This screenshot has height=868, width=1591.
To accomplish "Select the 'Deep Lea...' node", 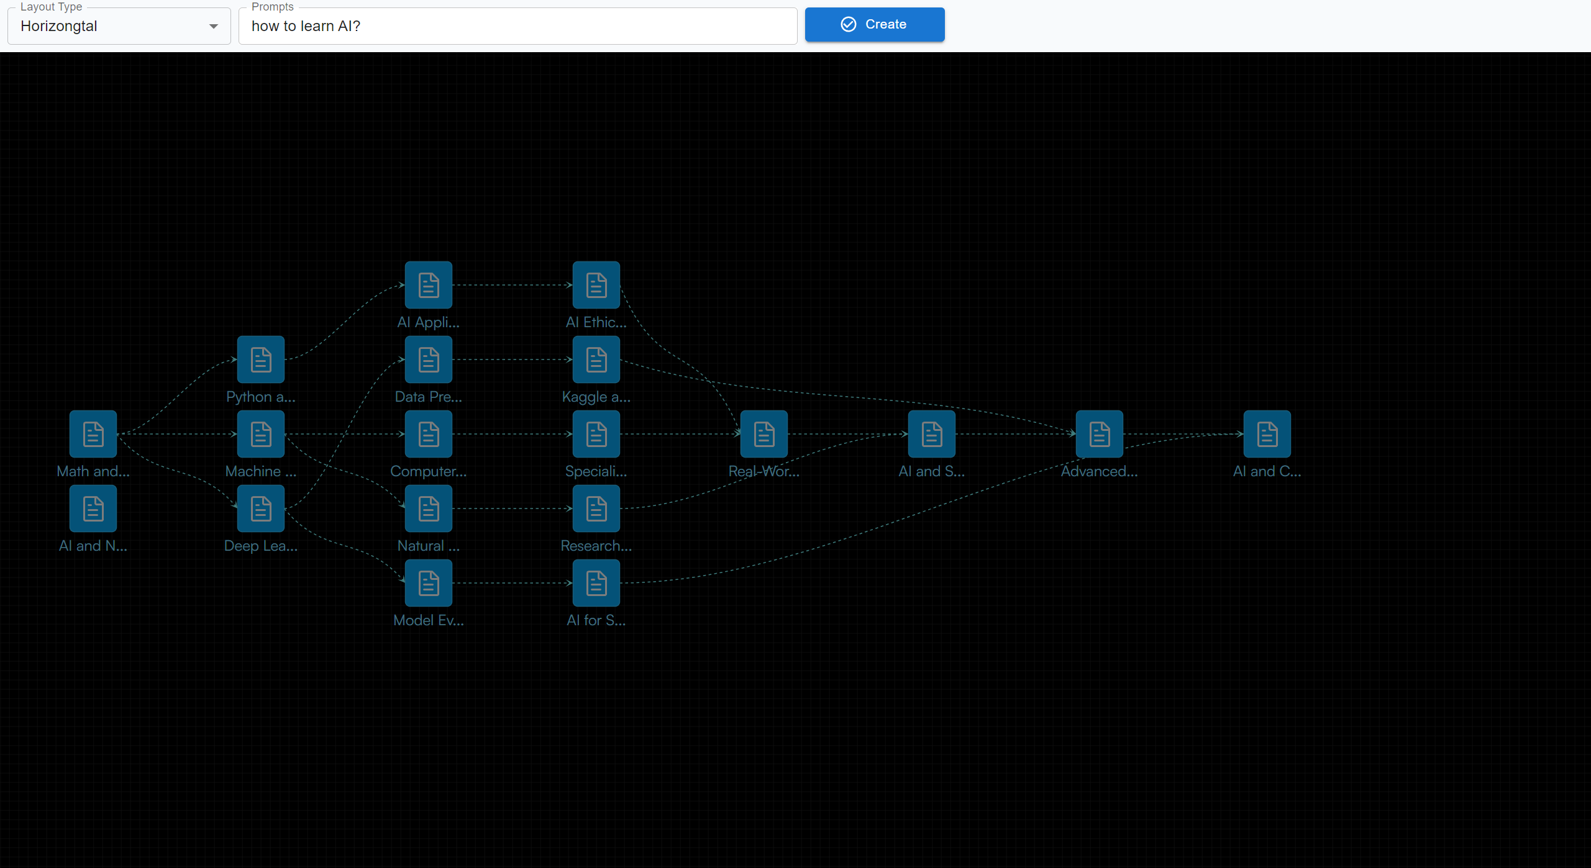I will pos(261,509).
